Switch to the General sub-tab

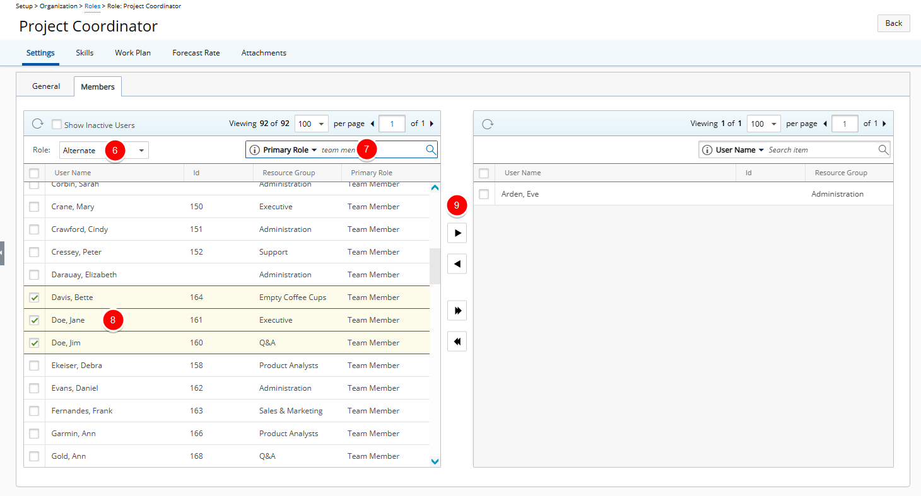(x=46, y=86)
